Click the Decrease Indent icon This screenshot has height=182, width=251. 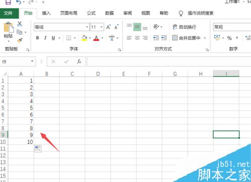click(x=156, y=38)
